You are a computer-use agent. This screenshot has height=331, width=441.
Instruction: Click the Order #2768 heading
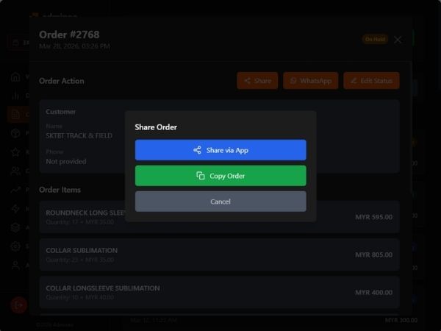pos(69,35)
